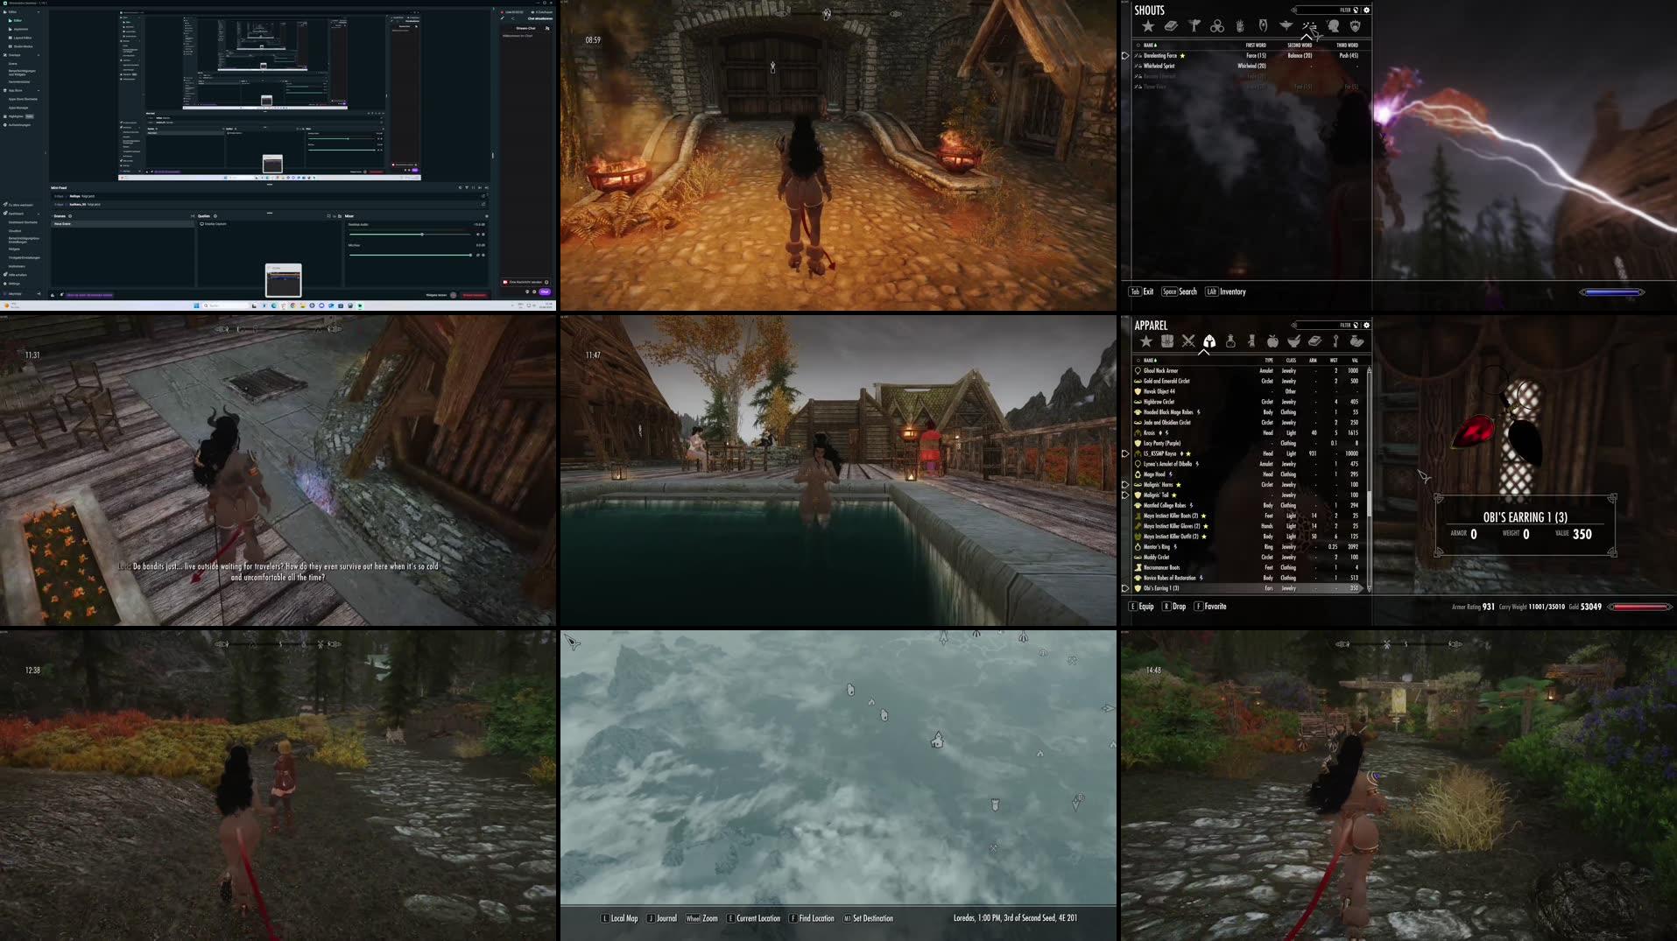The image size is (1677, 941).
Task: Select the Destruction hand icon in Shouts menu
Action: [x=1240, y=26]
